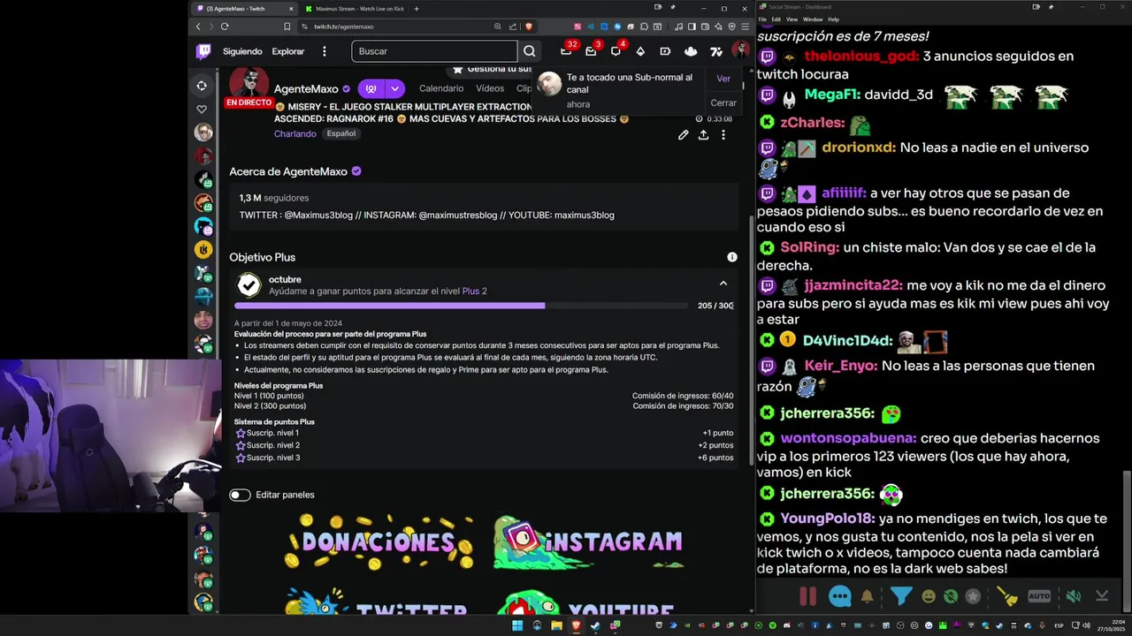This screenshot has width=1132, height=636.
Task: Click Ver on the notification popup
Action: click(723, 79)
